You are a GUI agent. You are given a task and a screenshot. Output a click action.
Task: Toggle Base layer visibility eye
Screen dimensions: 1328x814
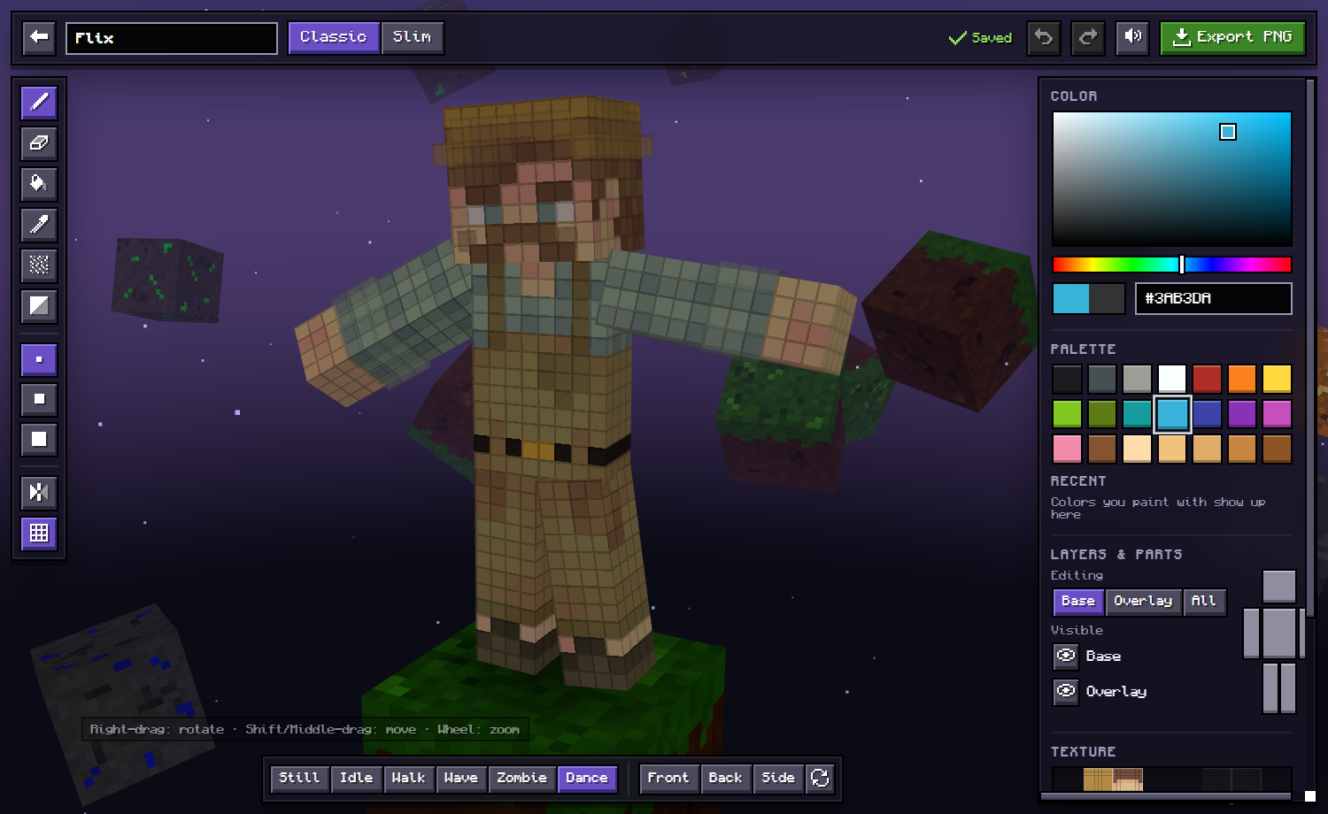[1066, 657]
